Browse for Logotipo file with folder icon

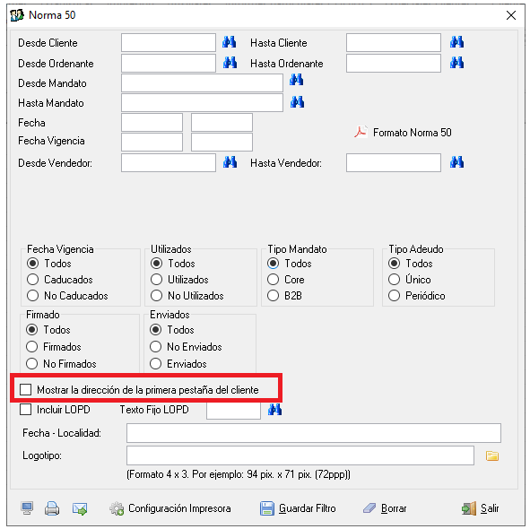492,455
